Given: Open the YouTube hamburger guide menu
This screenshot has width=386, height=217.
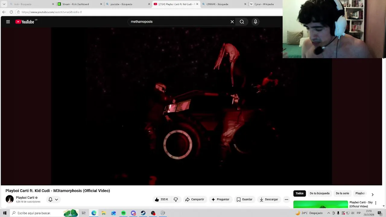Looking at the screenshot, I should pyautogui.click(x=8, y=22).
